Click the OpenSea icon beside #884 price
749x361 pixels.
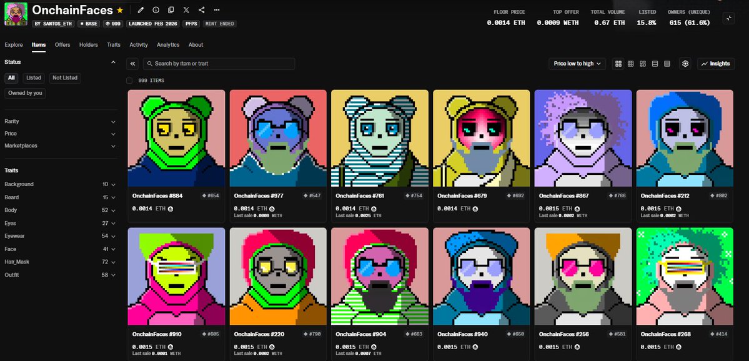[x=171, y=209]
